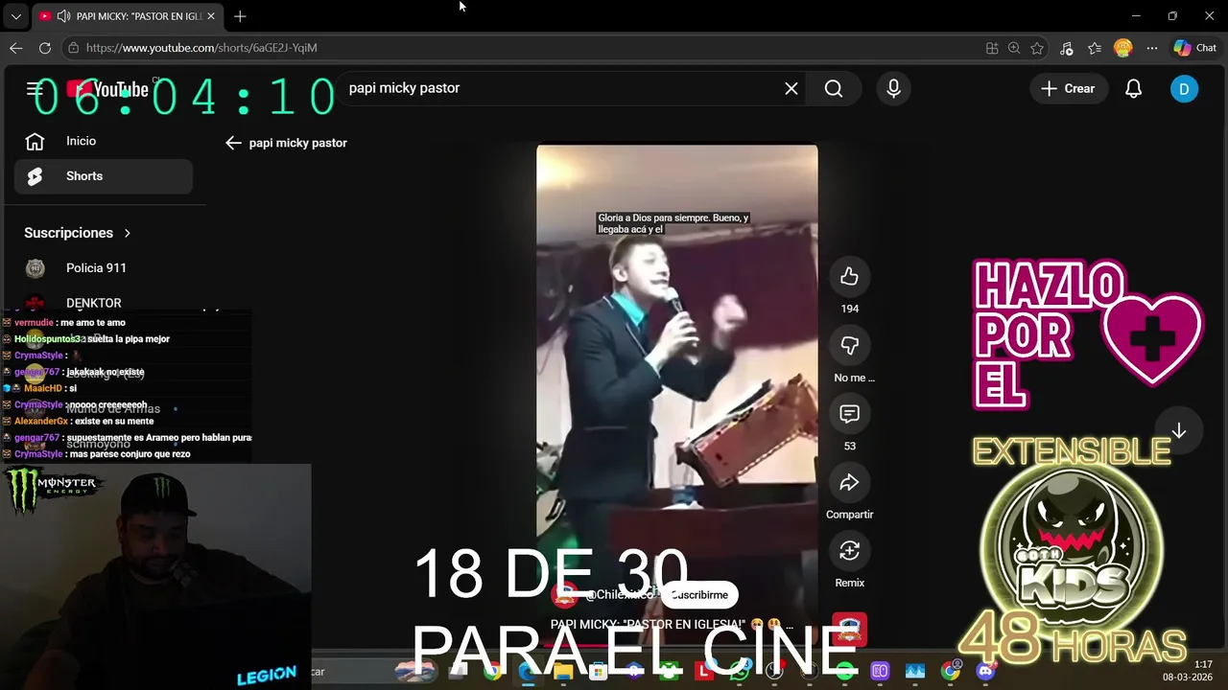
Task: Open File Explorer from the taskbar
Action: click(x=563, y=672)
